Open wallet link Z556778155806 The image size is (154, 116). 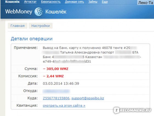[x=56, y=98]
